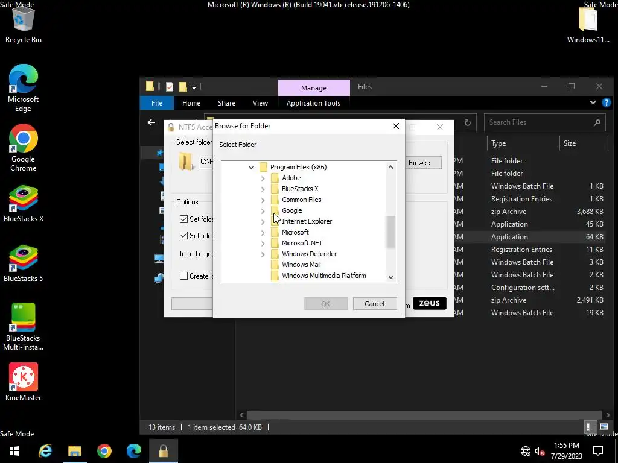Viewport: 618px width, 463px height.
Task: Click the Explorer horizontal scrollbar
Action: [424, 415]
